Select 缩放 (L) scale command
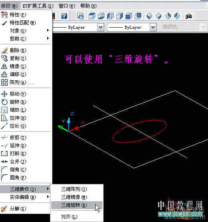The image size is (208, 222). click(26, 110)
